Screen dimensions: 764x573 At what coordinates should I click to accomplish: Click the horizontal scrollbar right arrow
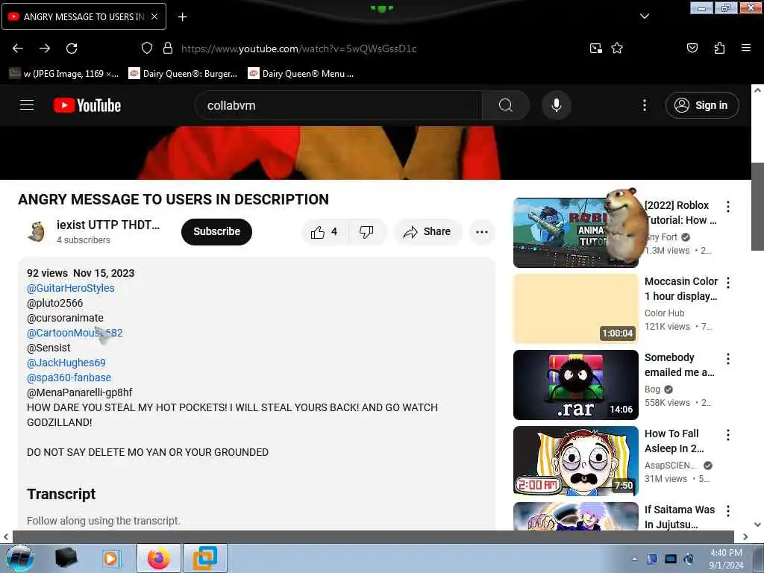coord(745,536)
